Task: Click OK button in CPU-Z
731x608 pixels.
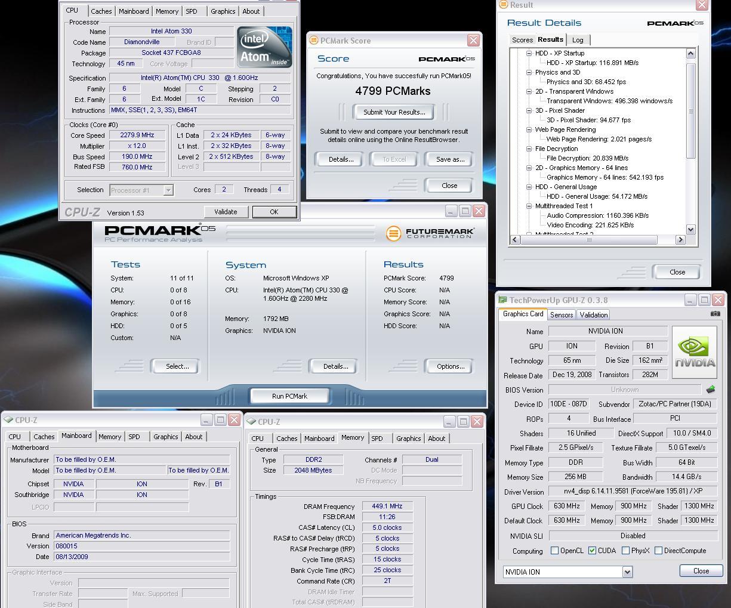Action: pos(274,212)
